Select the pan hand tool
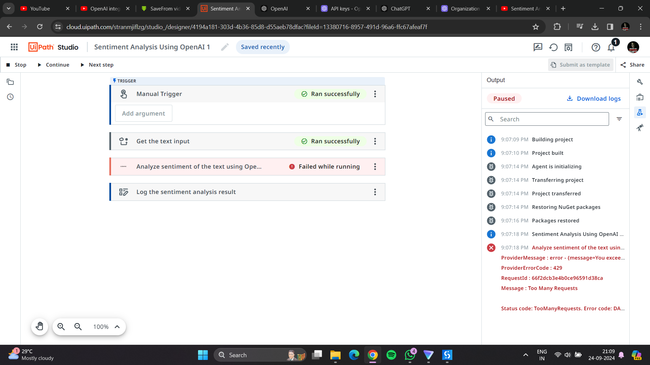Image resolution: width=650 pixels, height=365 pixels. point(40,326)
